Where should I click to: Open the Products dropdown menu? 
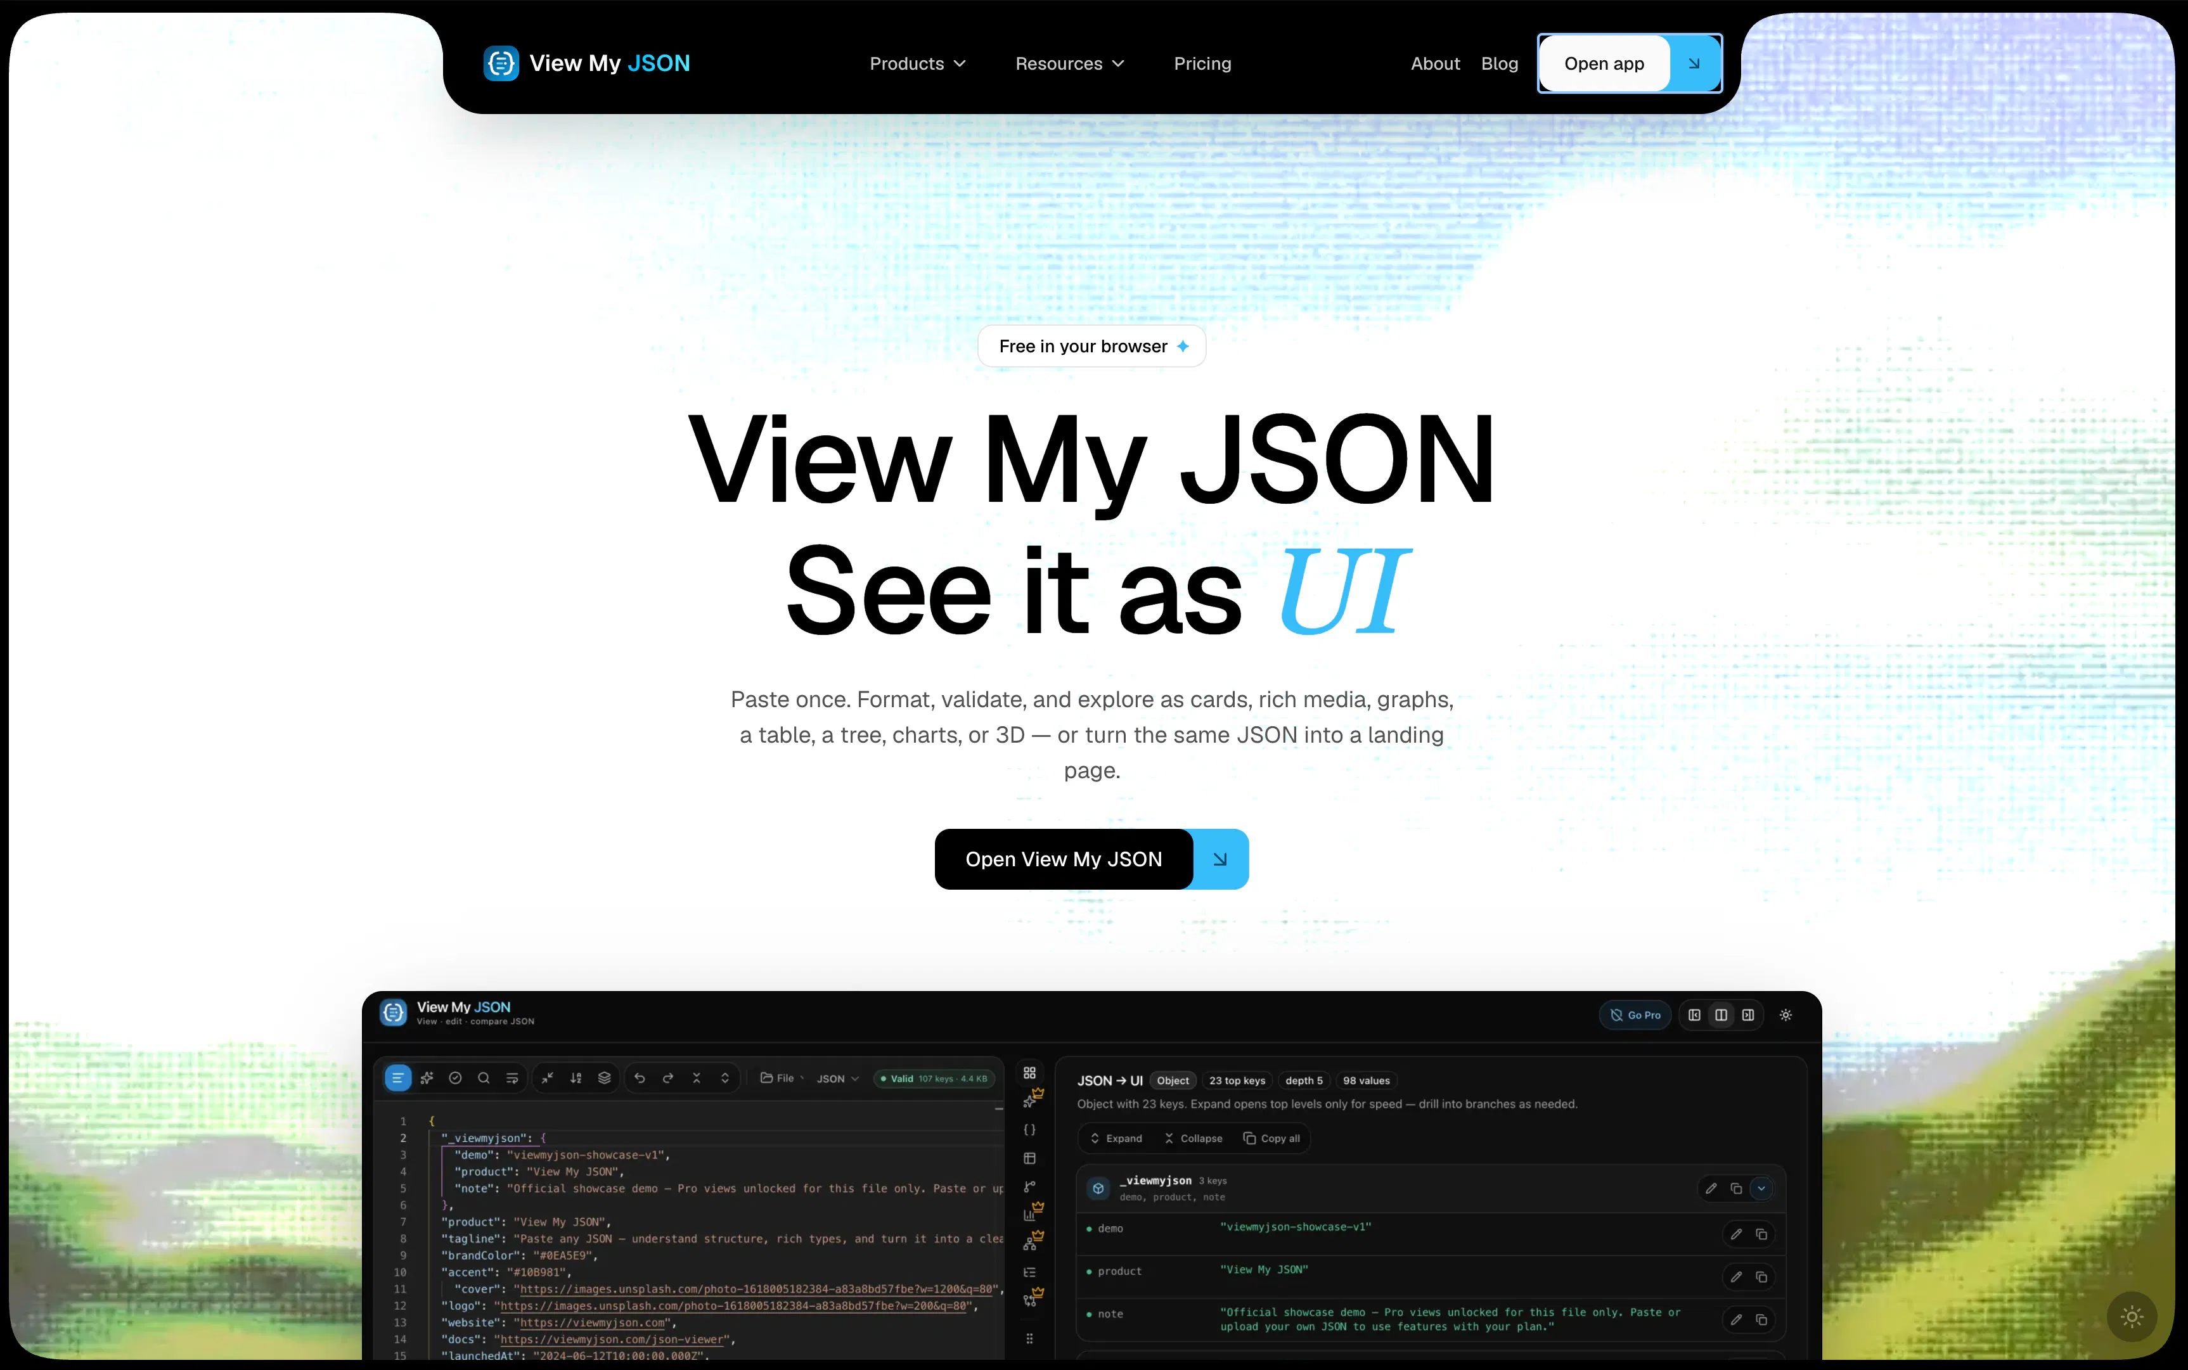point(917,63)
